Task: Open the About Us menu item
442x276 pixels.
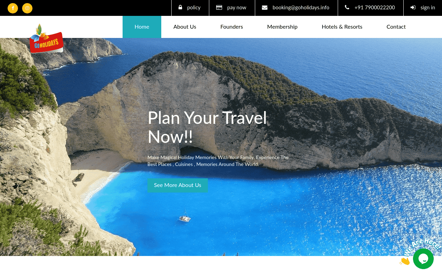Action: coord(185,27)
